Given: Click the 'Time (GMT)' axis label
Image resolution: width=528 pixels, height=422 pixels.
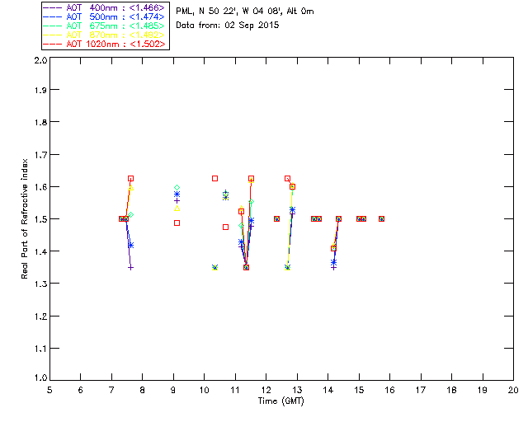Looking at the screenshot, I should (280, 401).
